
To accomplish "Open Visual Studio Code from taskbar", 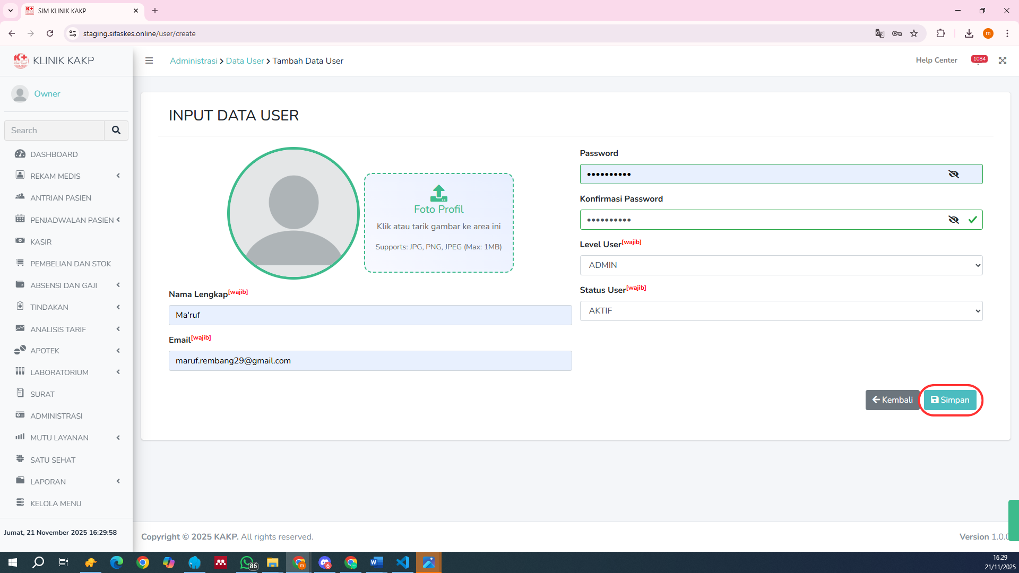I will pyautogui.click(x=403, y=562).
